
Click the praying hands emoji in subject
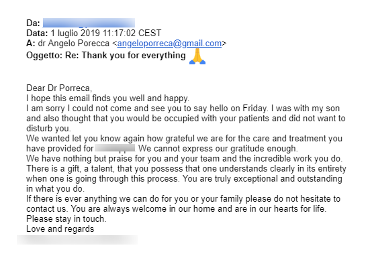click(197, 56)
